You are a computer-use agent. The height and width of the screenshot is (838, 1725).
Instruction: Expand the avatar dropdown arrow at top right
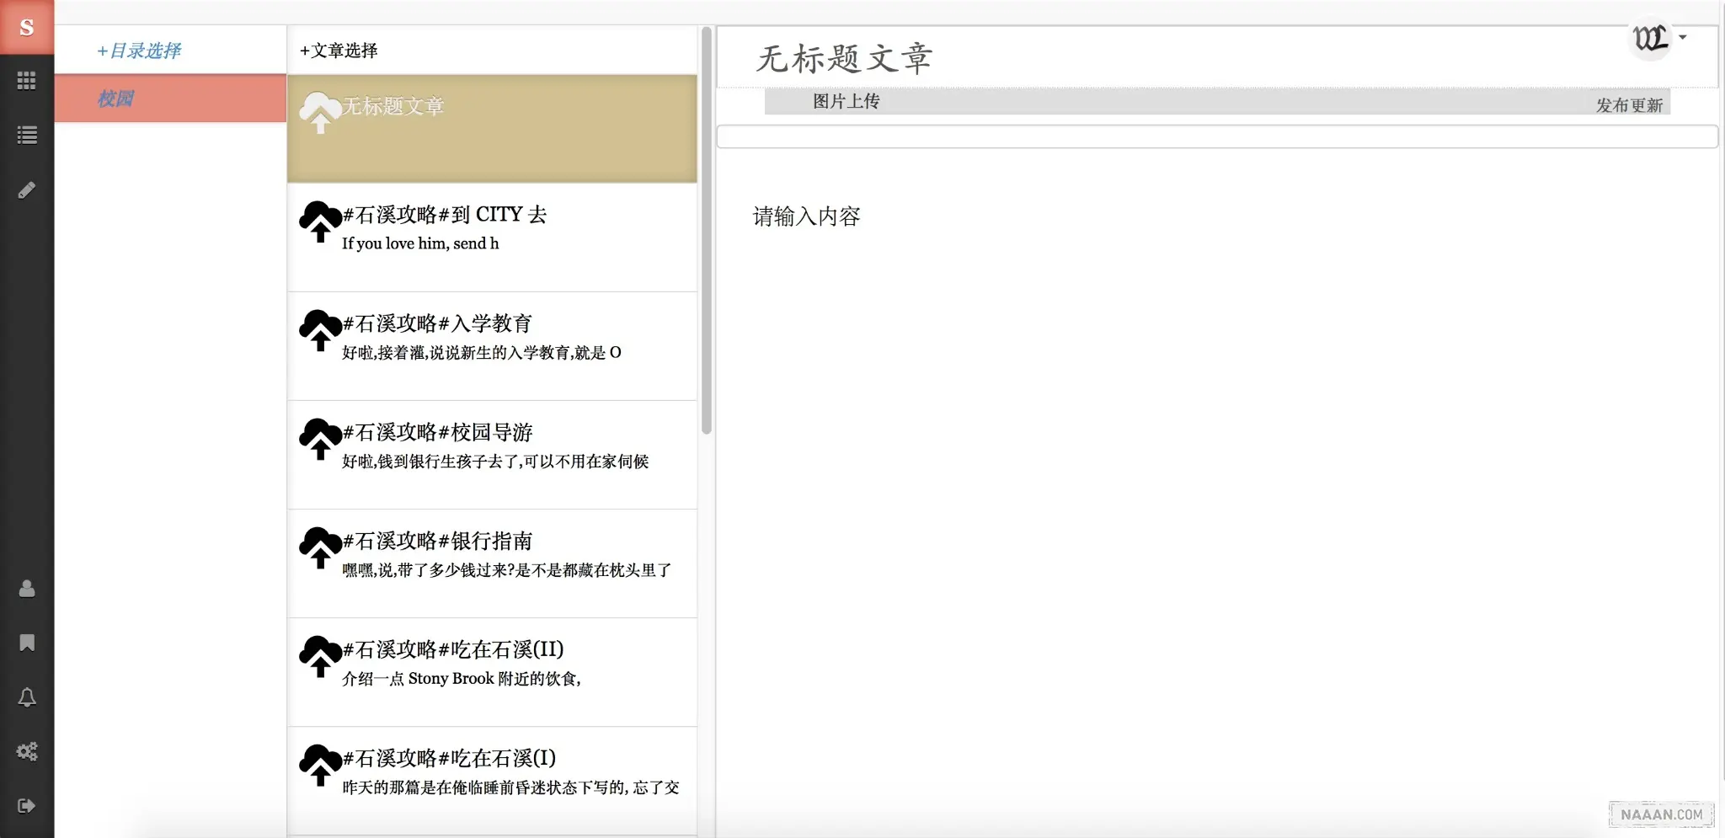point(1682,37)
